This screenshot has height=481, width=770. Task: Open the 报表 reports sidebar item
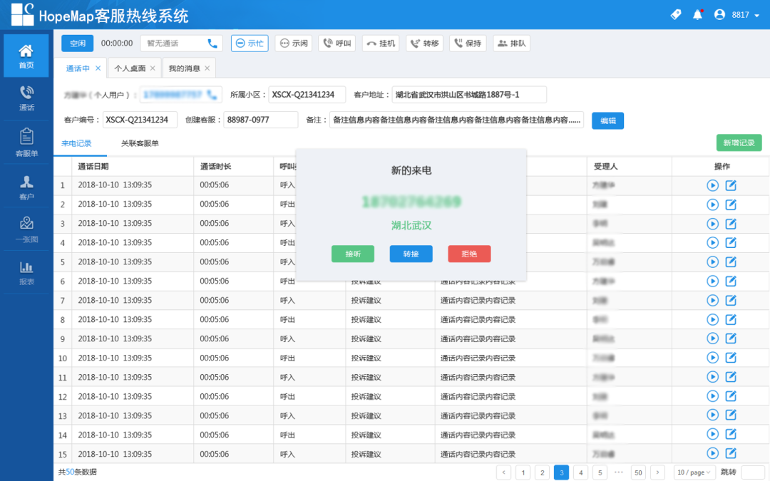(x=26, y=274)
